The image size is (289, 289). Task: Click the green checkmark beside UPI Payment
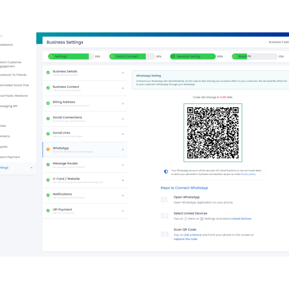[x=48, y=211]
